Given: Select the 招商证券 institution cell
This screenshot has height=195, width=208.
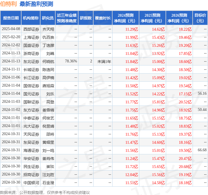Looking at the screenshot, I should click(x=31, y=175).
